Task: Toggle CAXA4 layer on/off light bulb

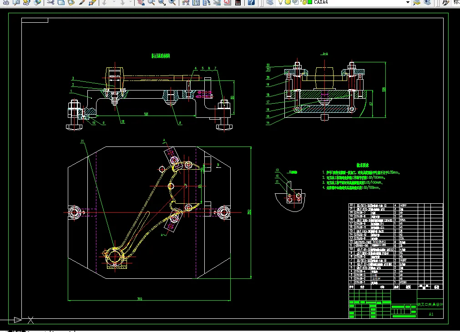Action: tap(281, 2)
